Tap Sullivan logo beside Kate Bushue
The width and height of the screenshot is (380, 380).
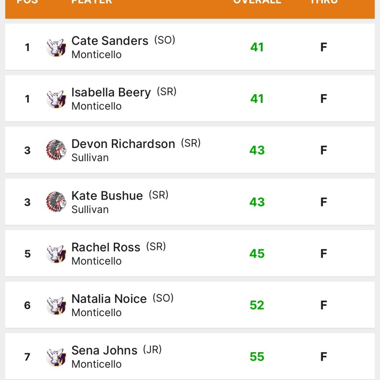click(56, 202)
